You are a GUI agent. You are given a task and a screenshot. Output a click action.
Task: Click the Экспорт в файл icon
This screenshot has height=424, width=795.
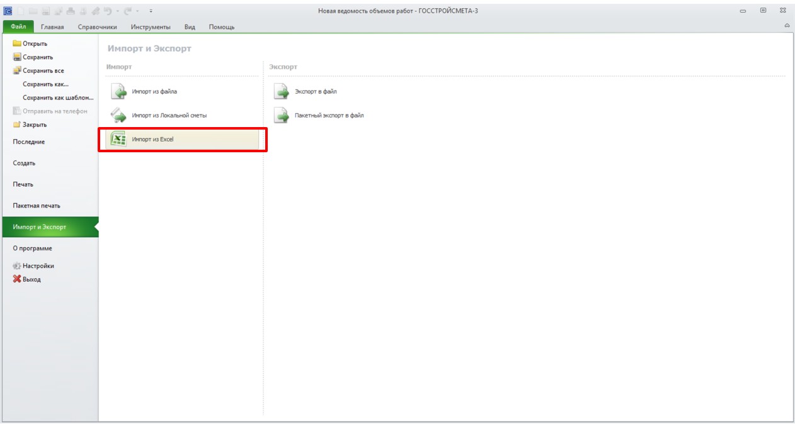[281, 92]
